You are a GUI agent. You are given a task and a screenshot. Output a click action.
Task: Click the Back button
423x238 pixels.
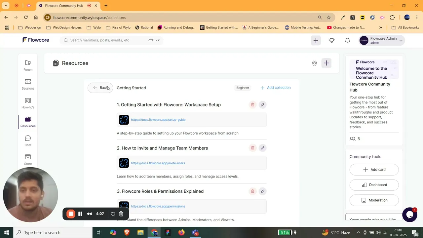[x=100, y=88]
